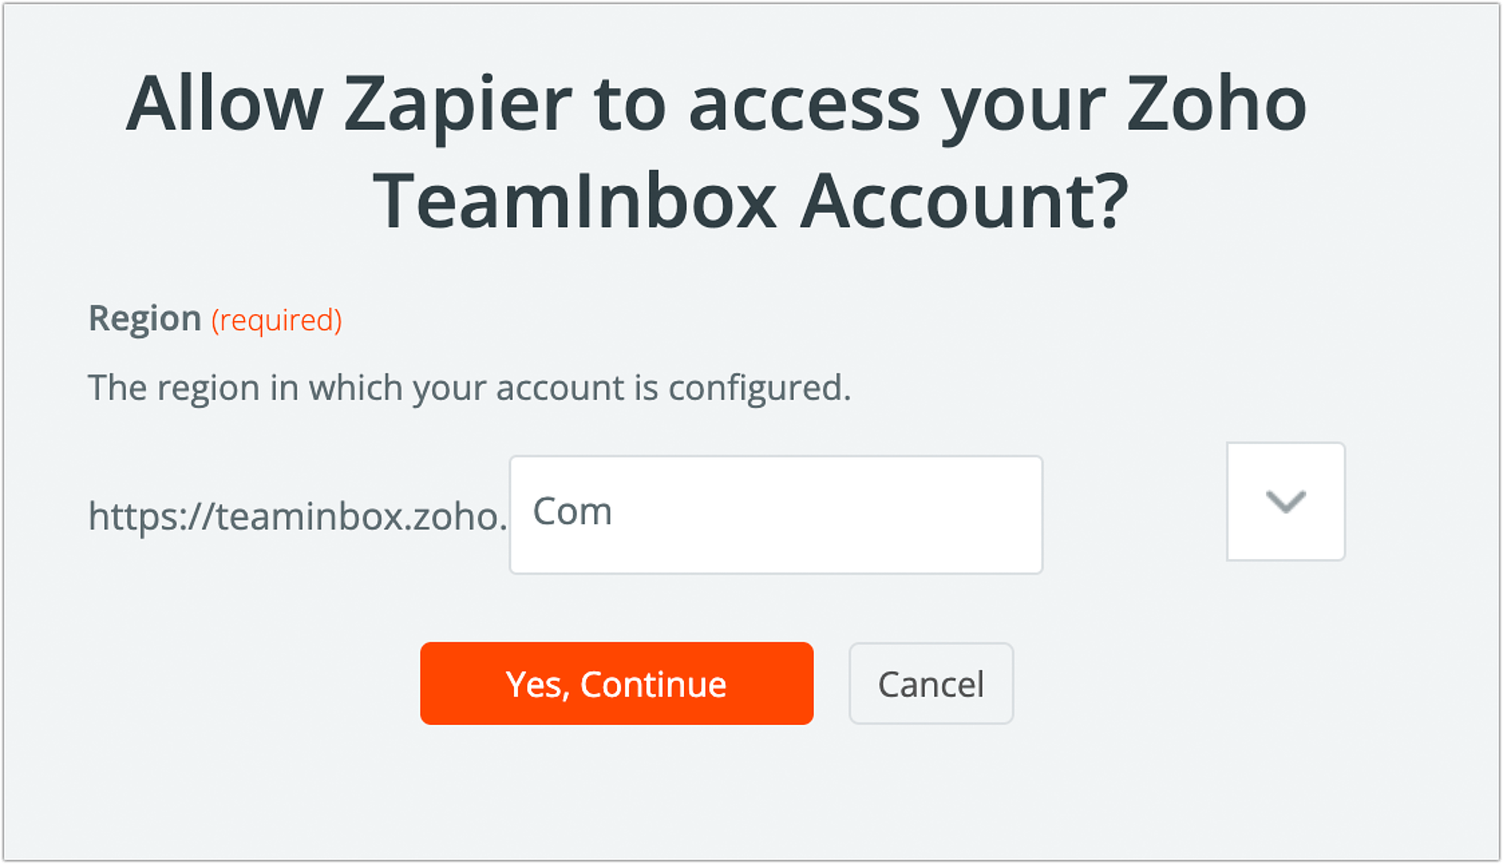The height and width of the screenshot is (864, 1503).
Task: Click empty area of region text box
Action: [x=827, y=515]
